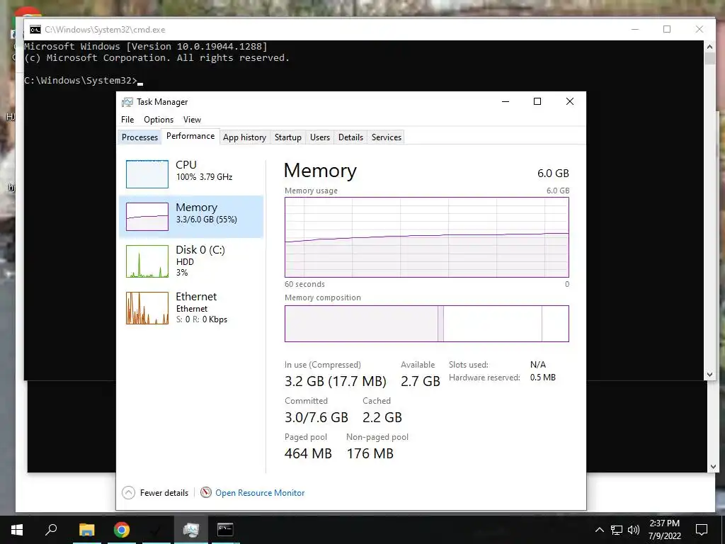Switch to the Details tab
The image size is (725, 544).
350,137
